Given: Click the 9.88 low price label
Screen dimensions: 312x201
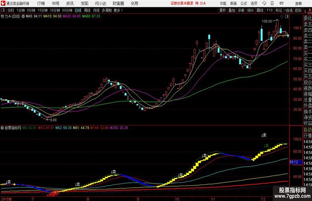Looking at the screenshot, I should tap(53, 120).
